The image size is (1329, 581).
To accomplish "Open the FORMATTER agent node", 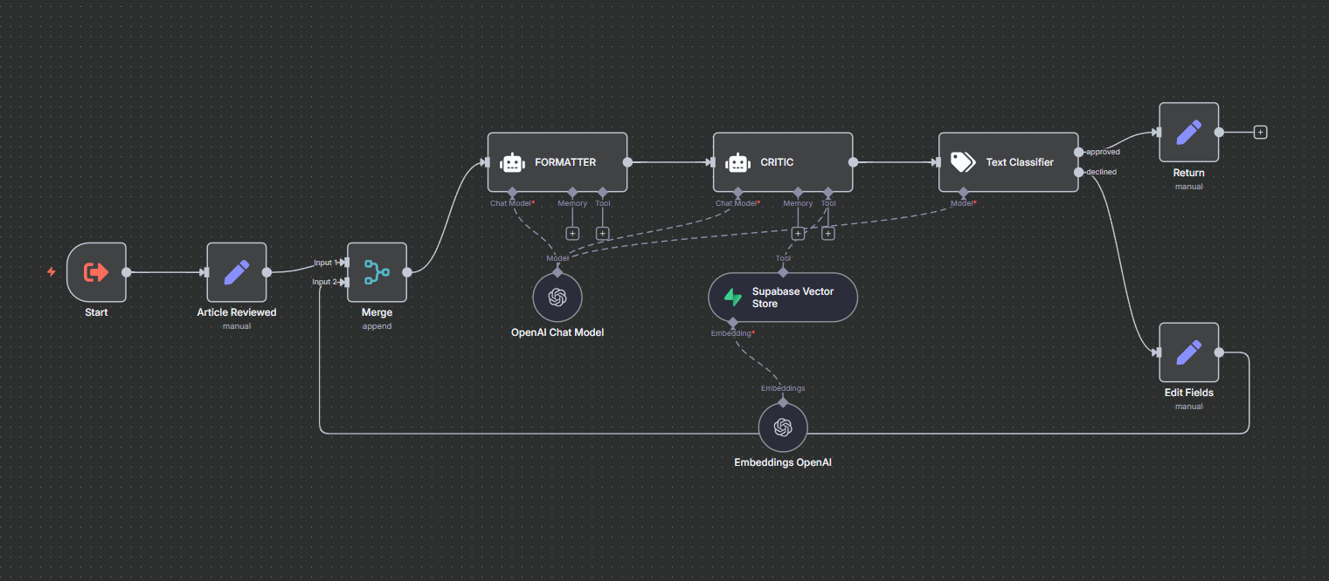I will [x=557, y=162].
